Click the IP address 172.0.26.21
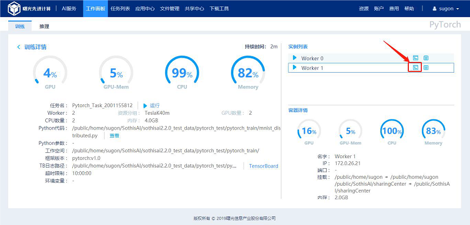 [x=347, y=163]
